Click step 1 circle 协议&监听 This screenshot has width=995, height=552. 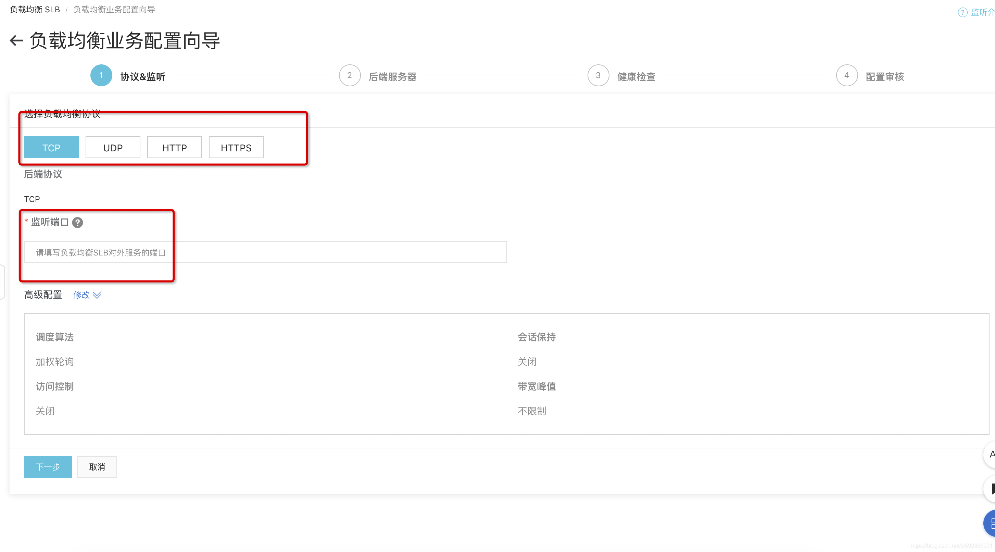coord(101,75)
